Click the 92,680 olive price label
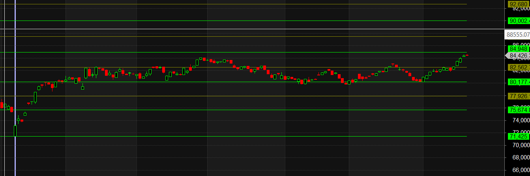The image size is (530, 176). pos(519,4)
